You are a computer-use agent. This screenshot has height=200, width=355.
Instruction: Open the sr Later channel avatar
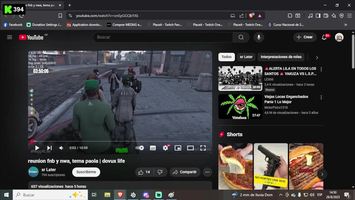tap(33, 172)
